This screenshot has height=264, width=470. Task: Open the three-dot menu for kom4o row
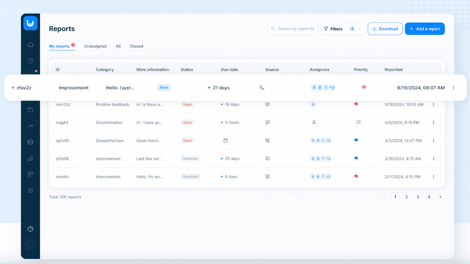(x=434, y=177)
